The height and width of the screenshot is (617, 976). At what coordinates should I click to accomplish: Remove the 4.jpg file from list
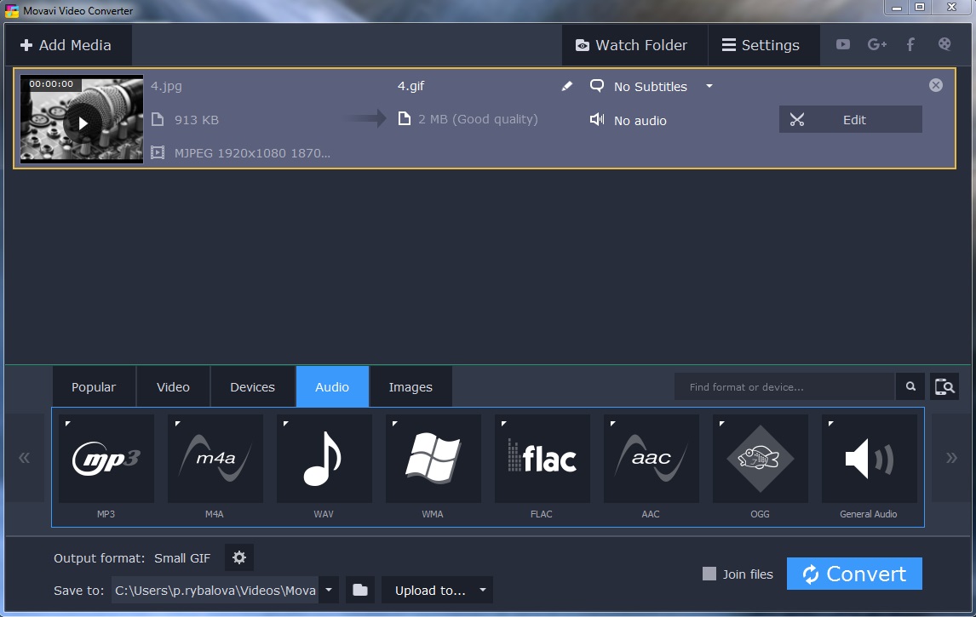936,85
